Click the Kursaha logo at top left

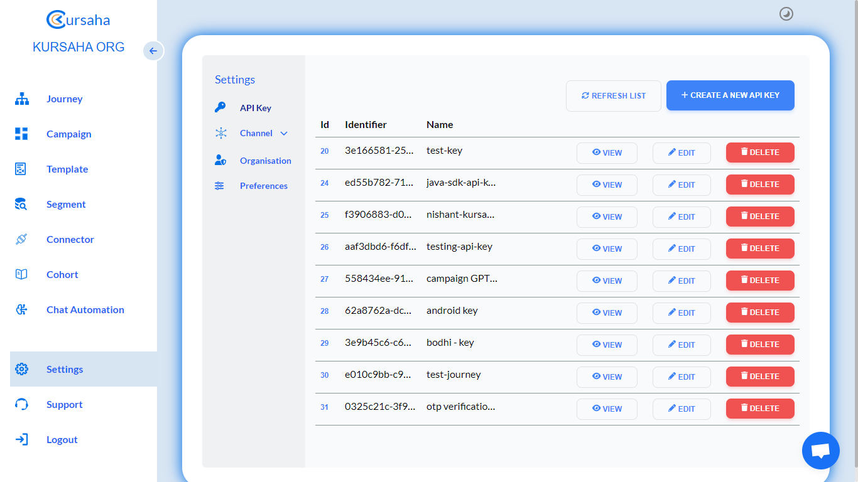pyautogui.click(x=79, y=19)
